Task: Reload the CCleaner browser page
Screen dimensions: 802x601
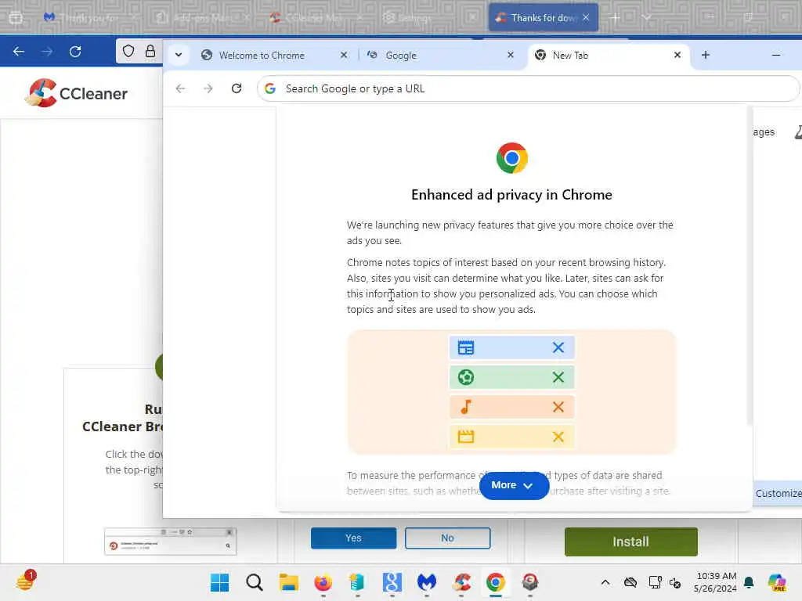Action: pos(75,52)
